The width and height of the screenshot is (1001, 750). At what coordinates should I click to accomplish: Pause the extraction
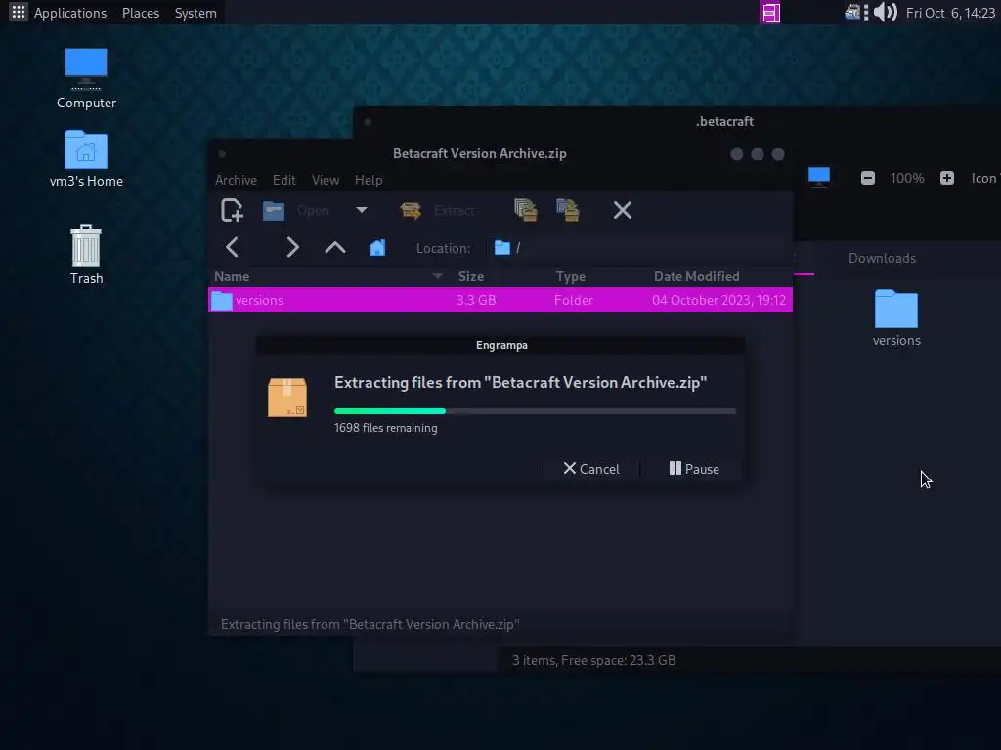(x=694, y=469)
